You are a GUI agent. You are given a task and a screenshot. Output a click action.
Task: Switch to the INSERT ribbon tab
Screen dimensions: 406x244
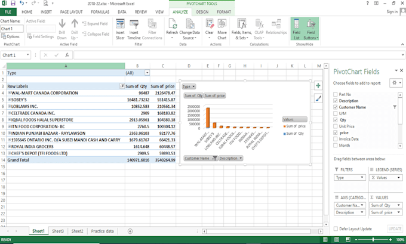coord(46,12)
